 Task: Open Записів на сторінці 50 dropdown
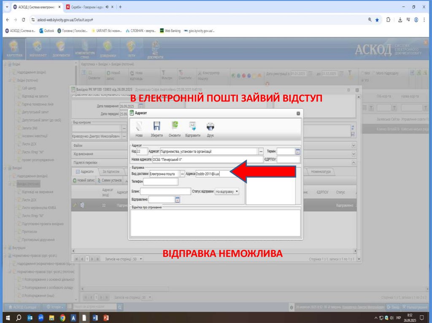pyautogui.click(x=138, y=259)
